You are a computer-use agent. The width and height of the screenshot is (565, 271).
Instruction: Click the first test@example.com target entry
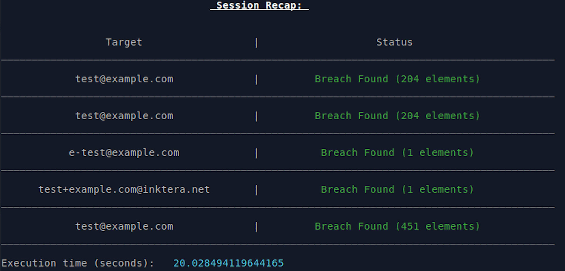[124, 79]
